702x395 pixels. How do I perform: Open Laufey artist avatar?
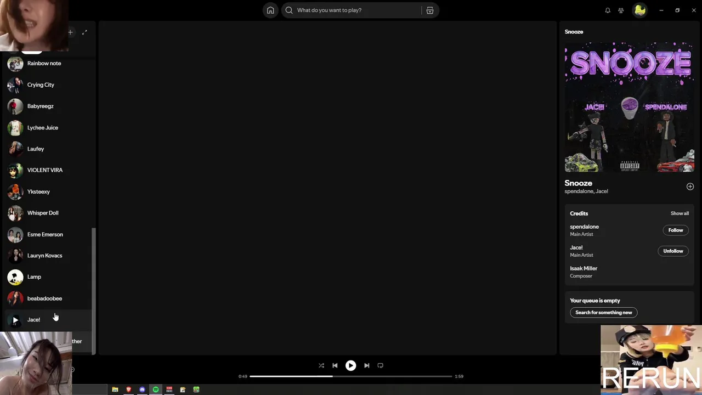pyautogui.click(x=15, y=149)
